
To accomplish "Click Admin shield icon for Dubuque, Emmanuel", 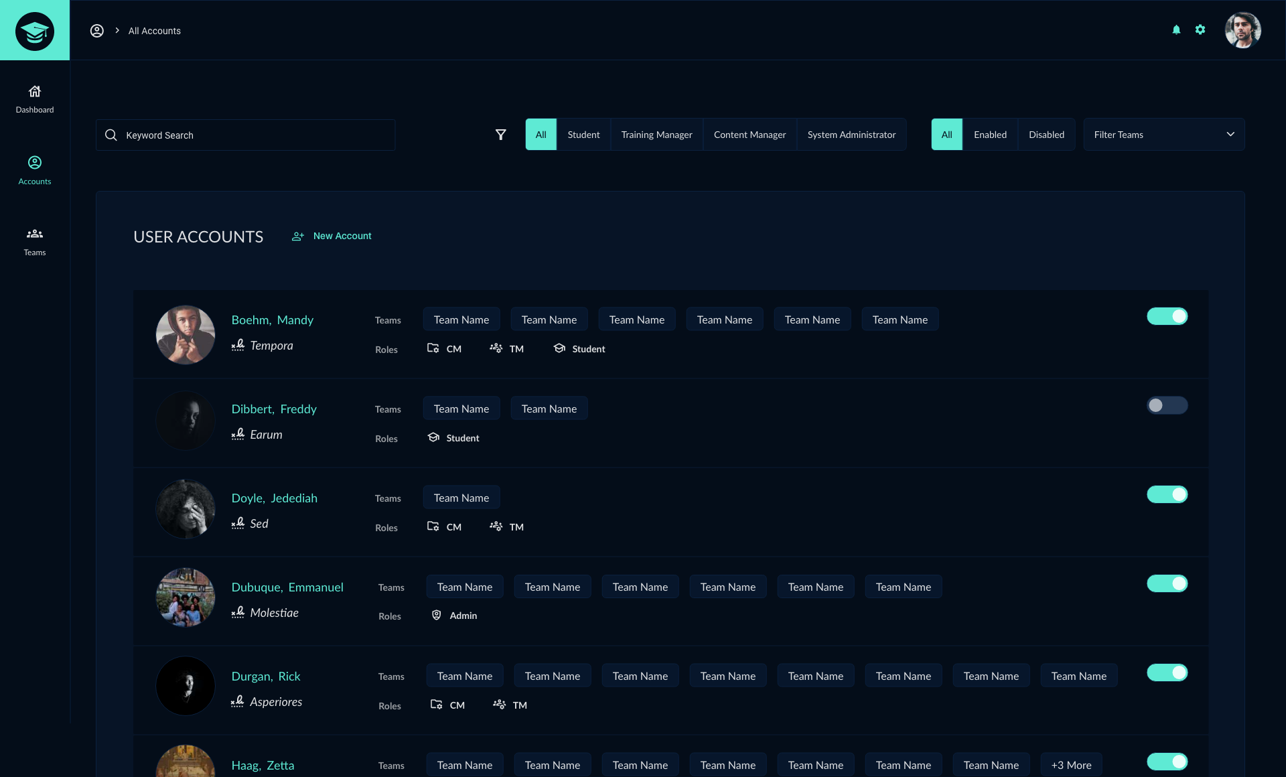I will pos(437,615).
